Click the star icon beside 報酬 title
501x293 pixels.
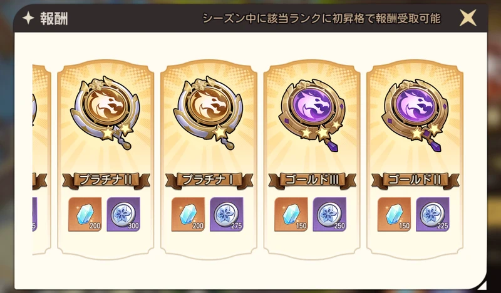click(x=28, y=19)
